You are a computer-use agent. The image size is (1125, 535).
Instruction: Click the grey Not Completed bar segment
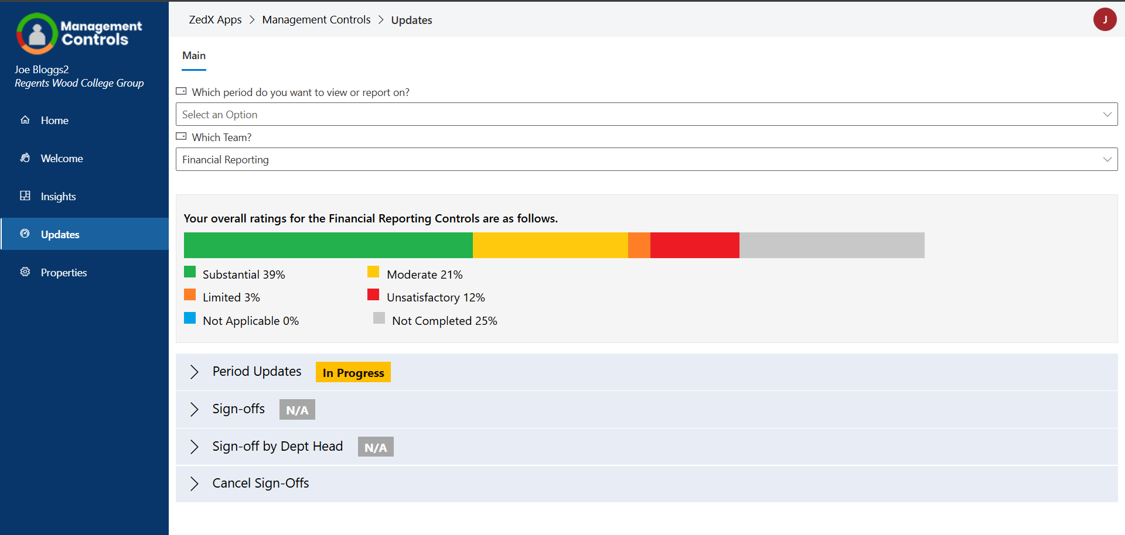click(832, 245)
